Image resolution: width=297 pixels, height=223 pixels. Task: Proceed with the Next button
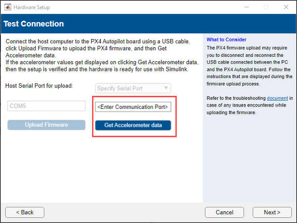pyautogui.click(x=272, y=212)
